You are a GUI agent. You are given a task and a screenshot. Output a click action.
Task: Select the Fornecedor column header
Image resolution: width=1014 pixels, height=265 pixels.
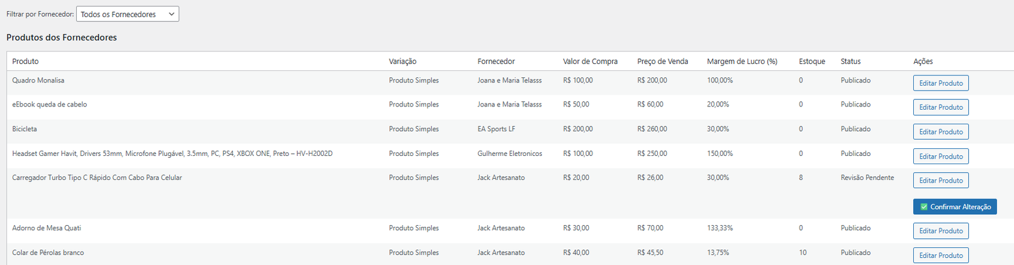[x=496, y=61]
